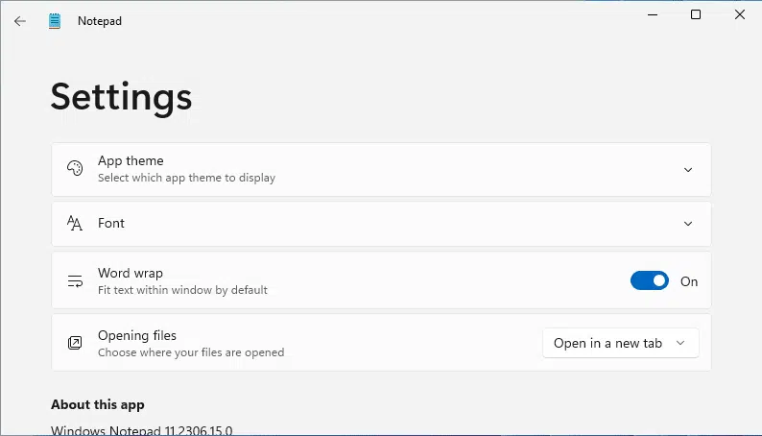Click the Word wrap setting row text
Viewport: 762px width, 436px height.
131,273
